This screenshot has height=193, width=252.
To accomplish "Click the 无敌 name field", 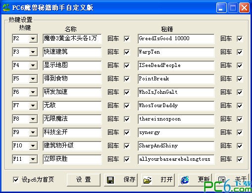I will 72,106.
